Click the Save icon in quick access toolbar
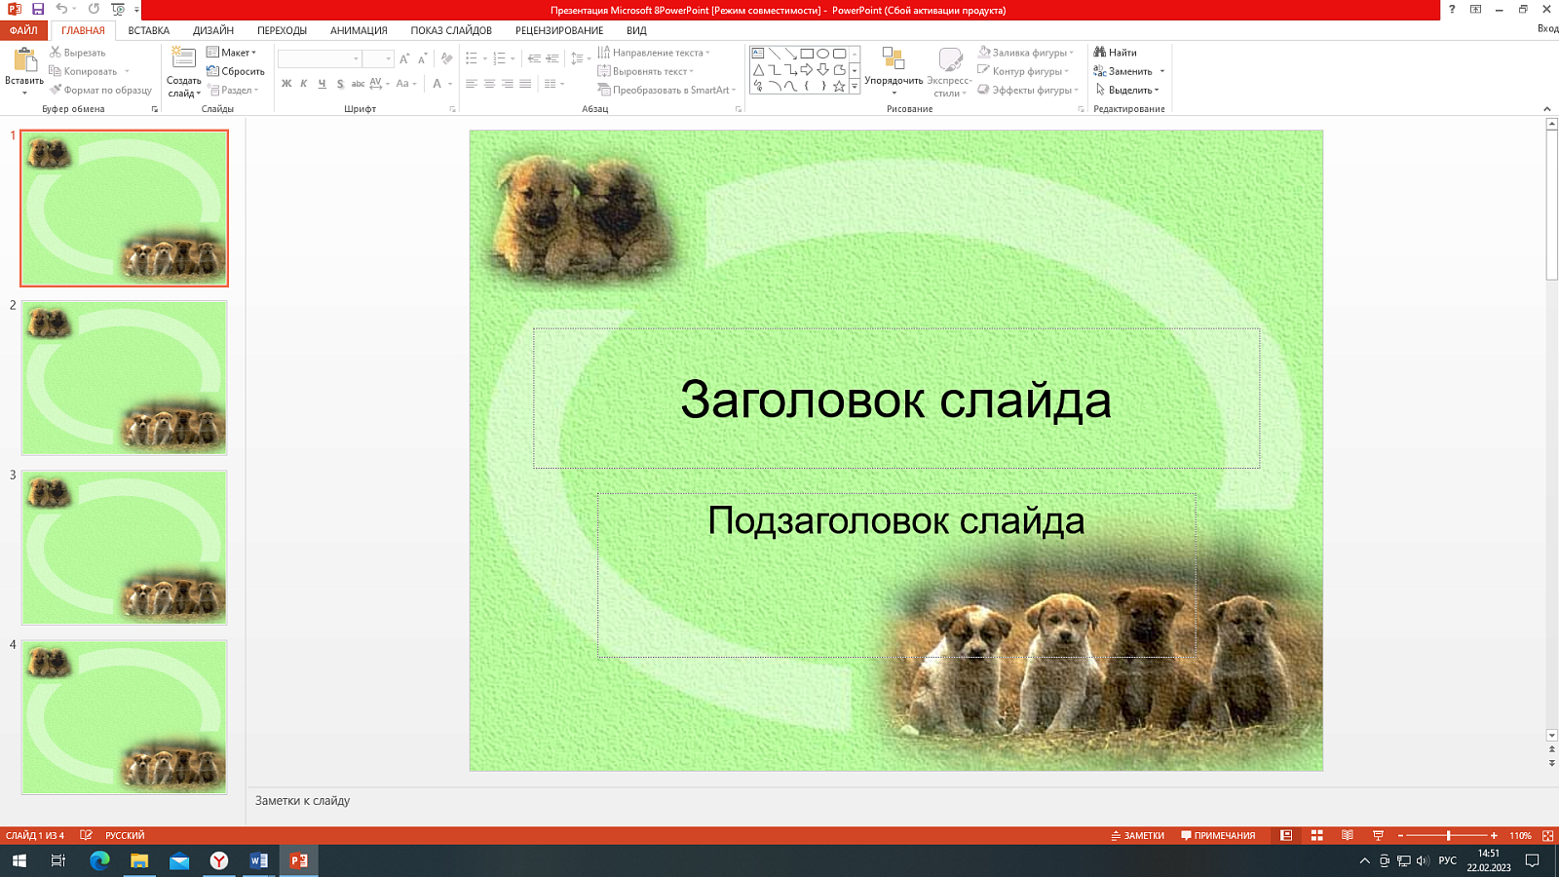1559x877 pixels. click(38, 10)
